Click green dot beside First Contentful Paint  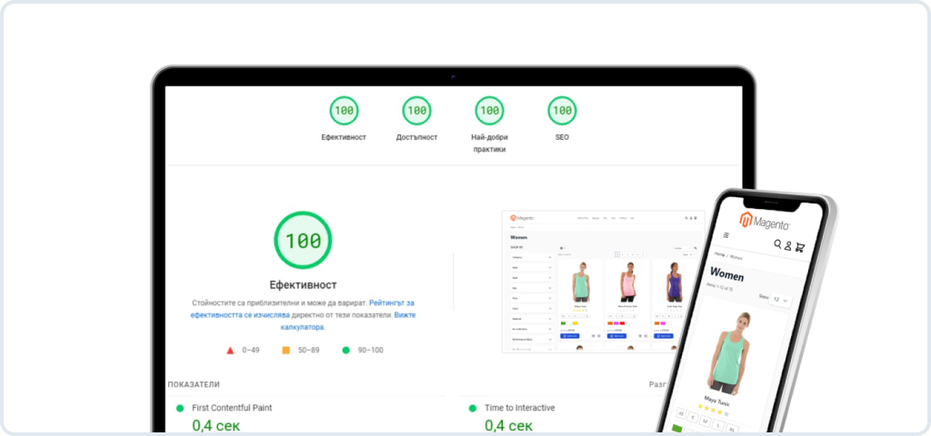click(179, 408)
